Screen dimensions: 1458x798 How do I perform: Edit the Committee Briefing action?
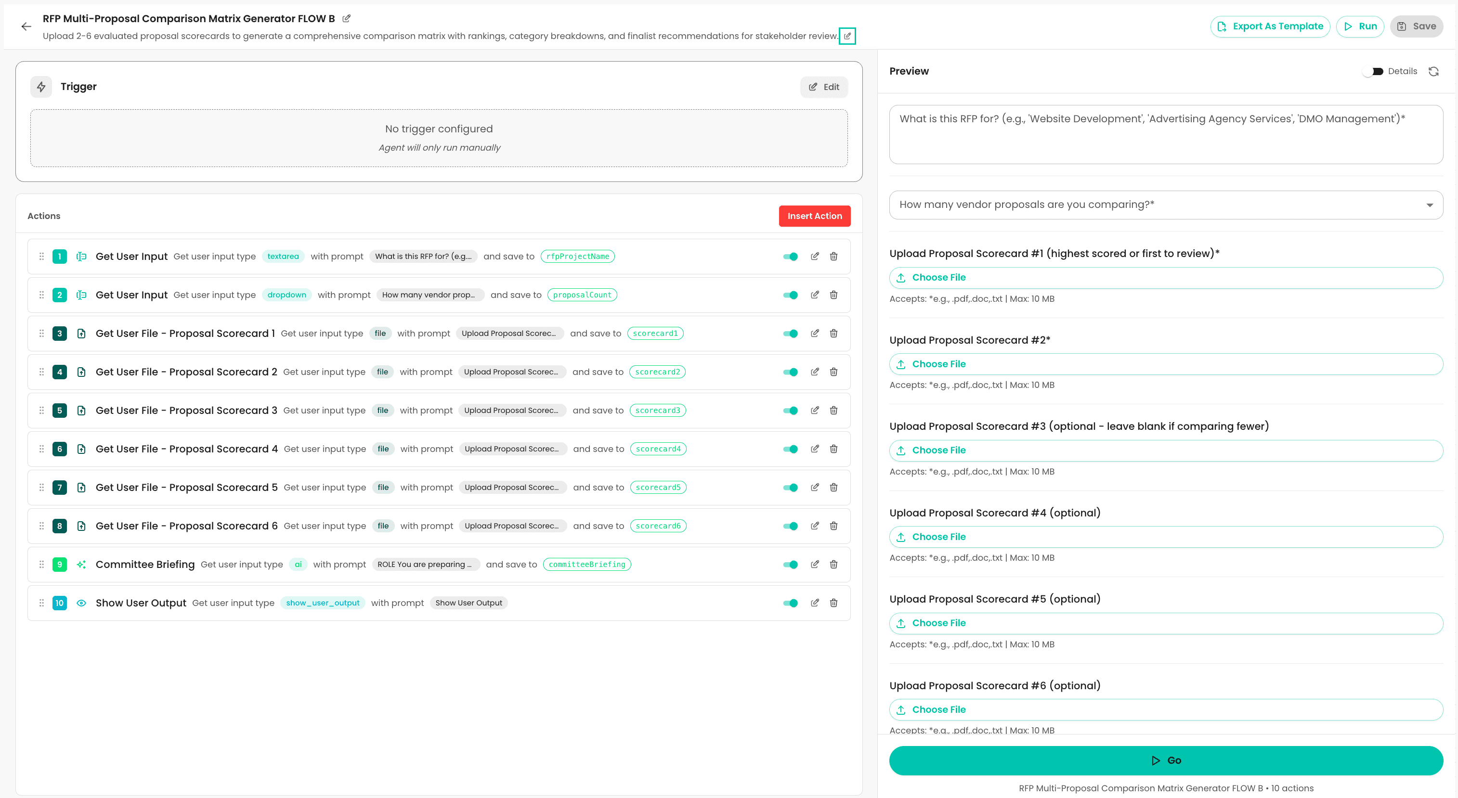(x=814, y=564)
